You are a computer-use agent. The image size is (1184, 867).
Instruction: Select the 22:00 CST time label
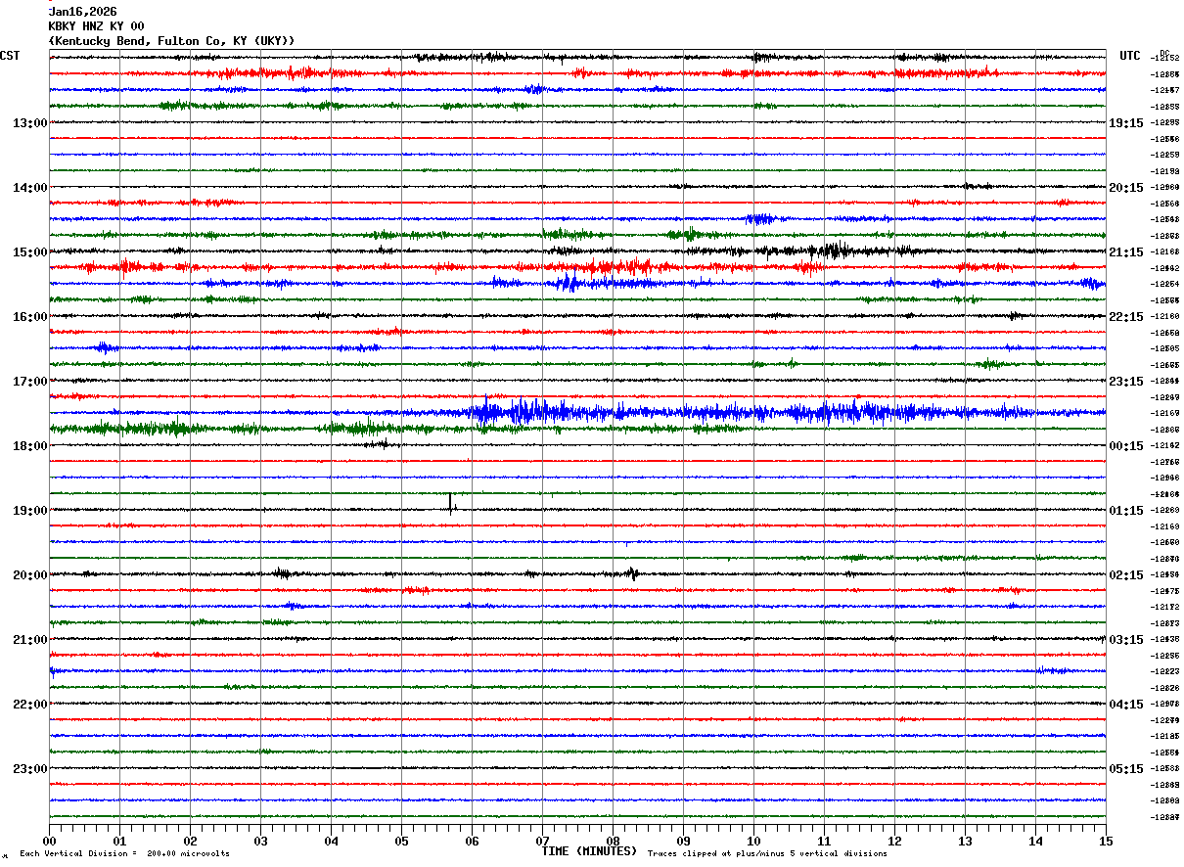[30, 705]
